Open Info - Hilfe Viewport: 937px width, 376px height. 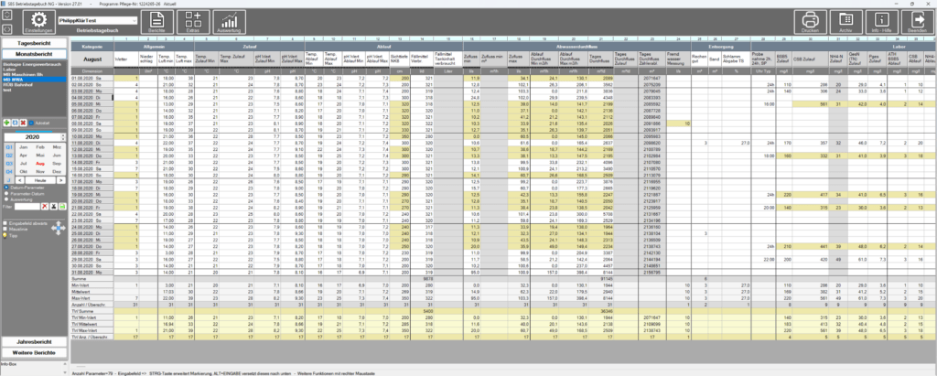882,22
